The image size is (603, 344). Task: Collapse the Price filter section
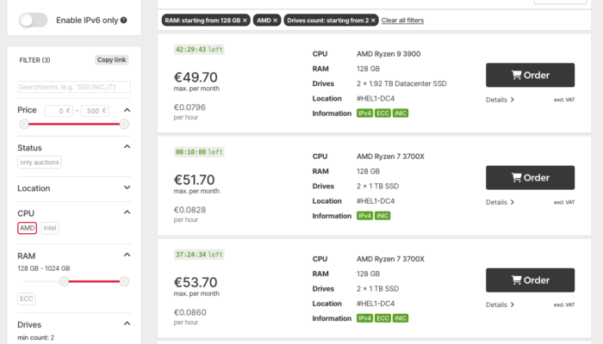(x=127, y=110)
